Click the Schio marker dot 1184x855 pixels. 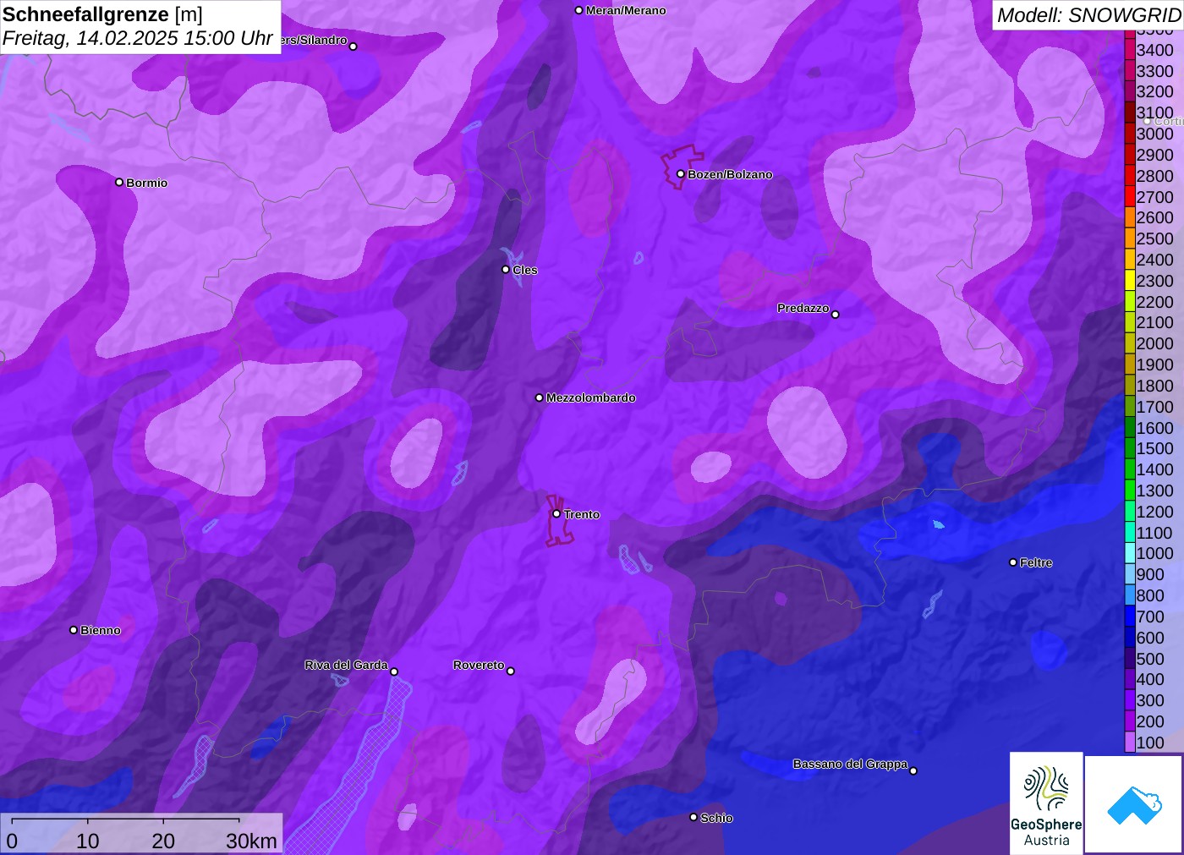tap(693, 817)
